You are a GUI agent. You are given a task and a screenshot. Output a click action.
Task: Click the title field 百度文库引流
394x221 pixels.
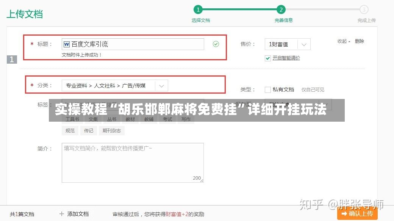(x=133, y=44)
